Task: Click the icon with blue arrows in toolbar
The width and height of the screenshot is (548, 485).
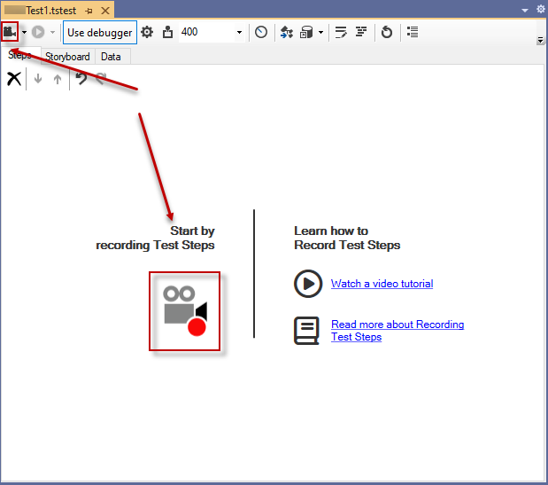Action: coord(287,32)
